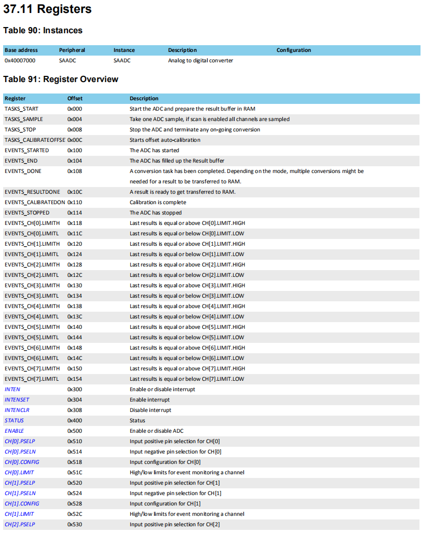The image size is (421, 533).
Task: Click 'Starts offset auto-calibration' description
Action: (x=165, y=140)
